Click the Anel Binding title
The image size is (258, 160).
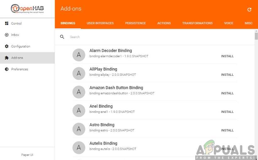101,106
